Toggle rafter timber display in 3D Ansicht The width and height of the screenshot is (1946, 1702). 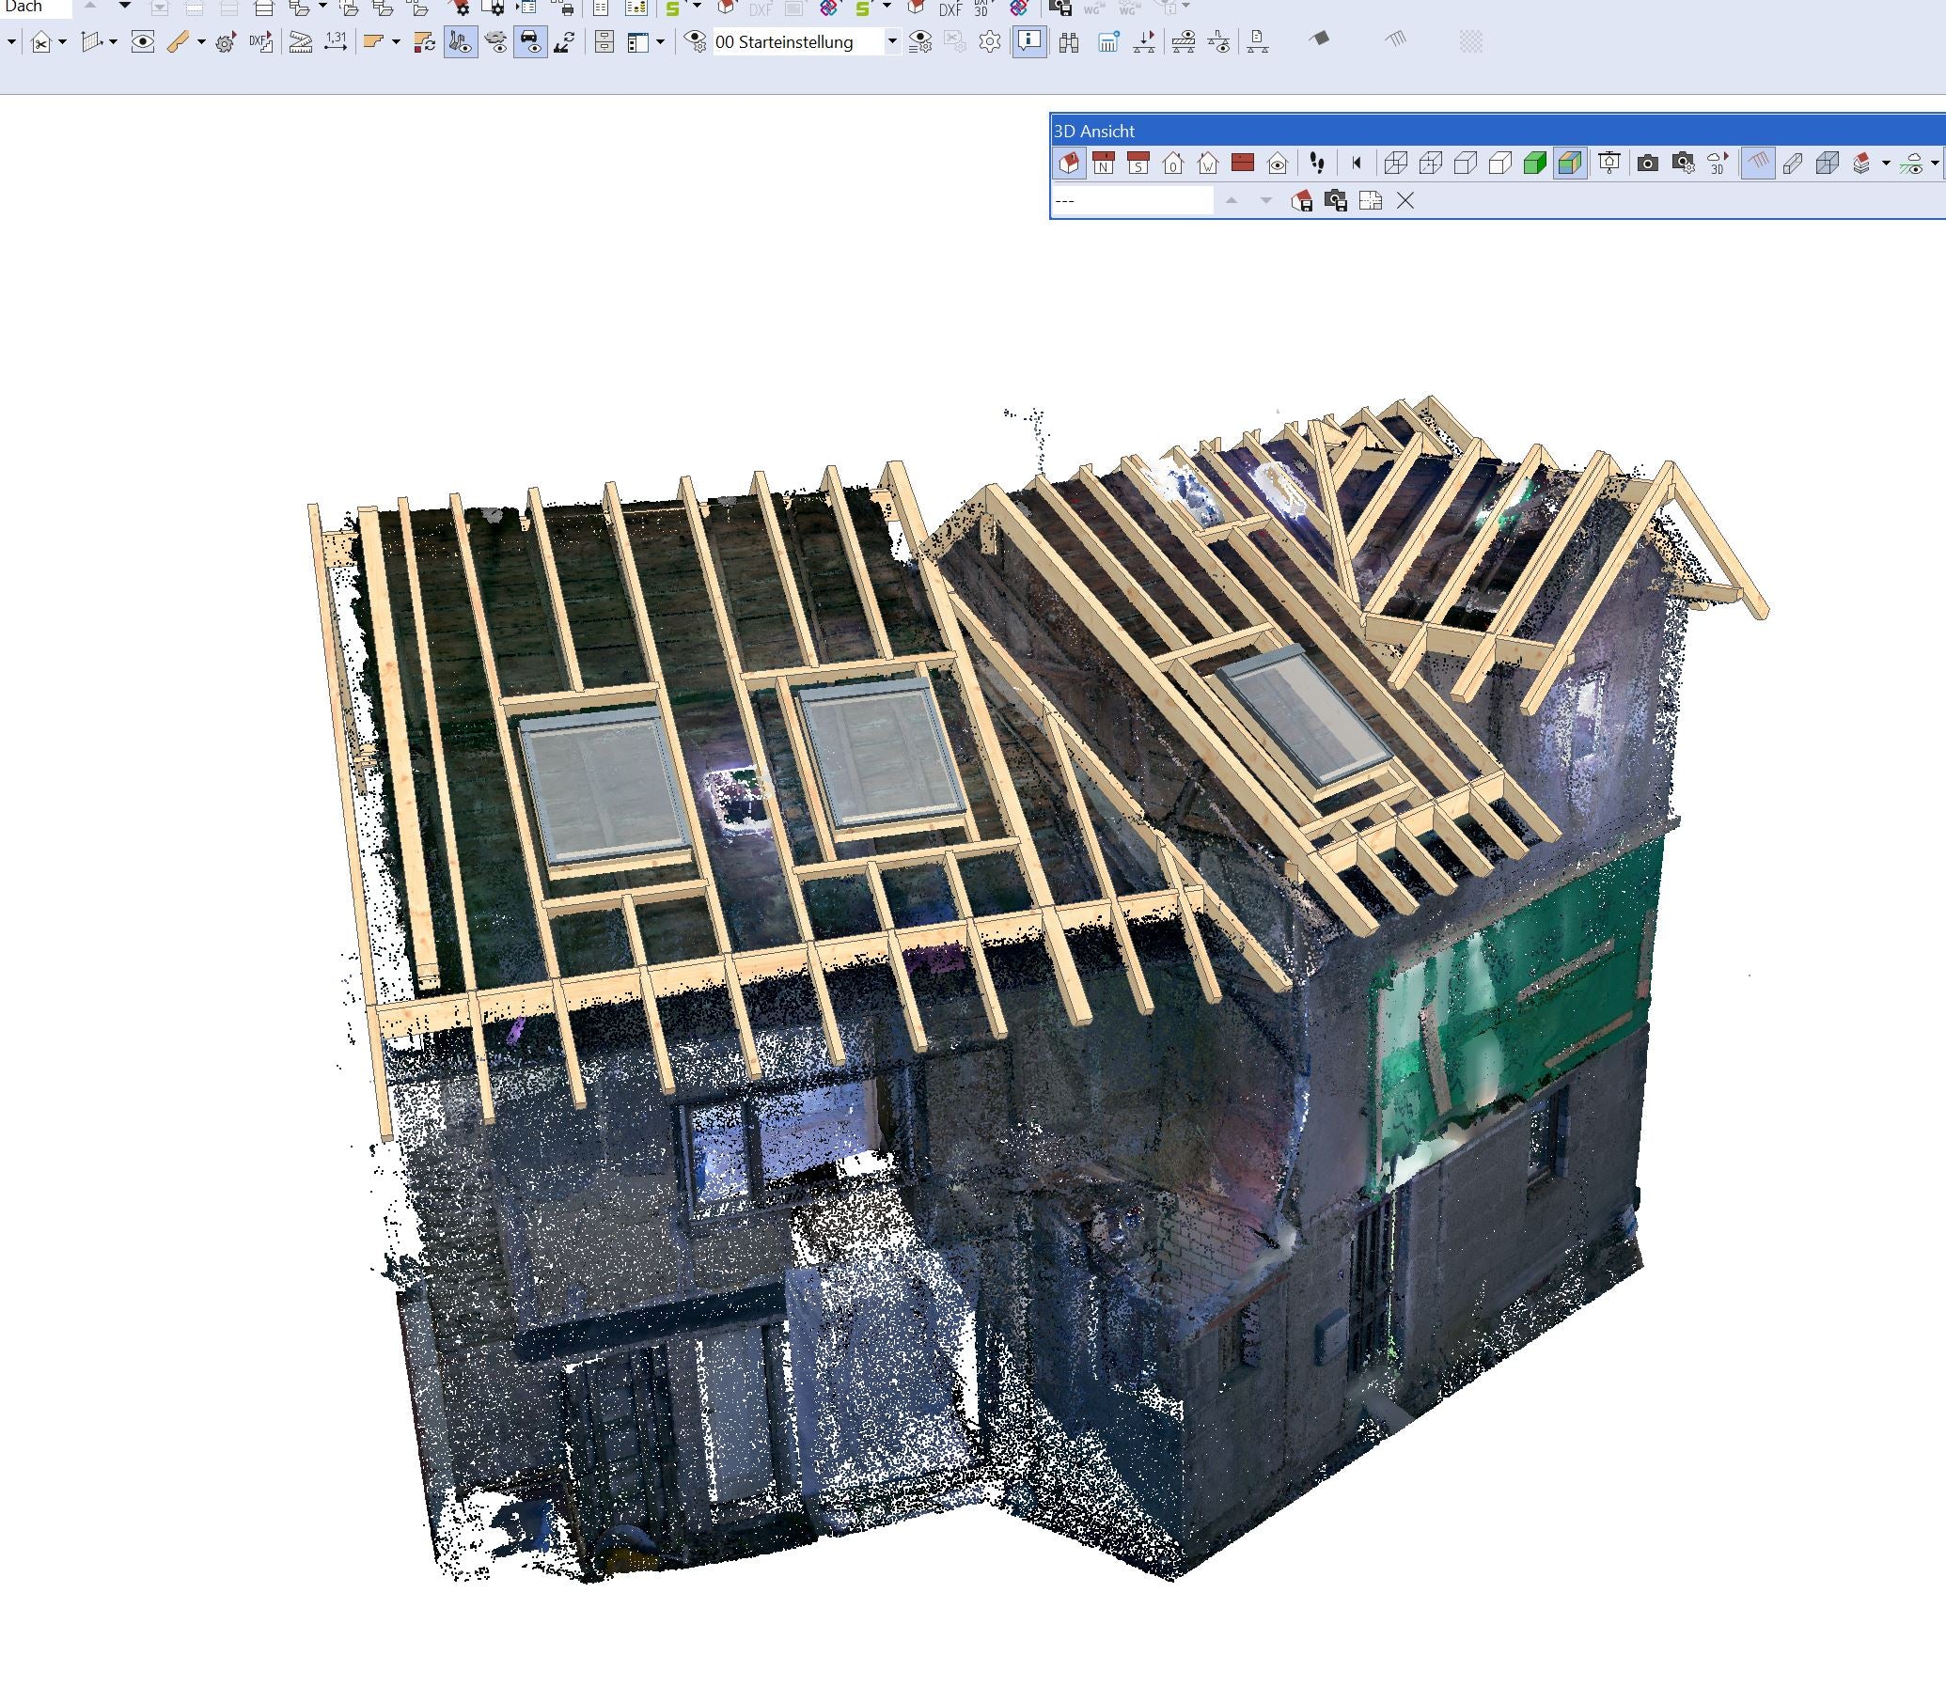[1757, 164]
